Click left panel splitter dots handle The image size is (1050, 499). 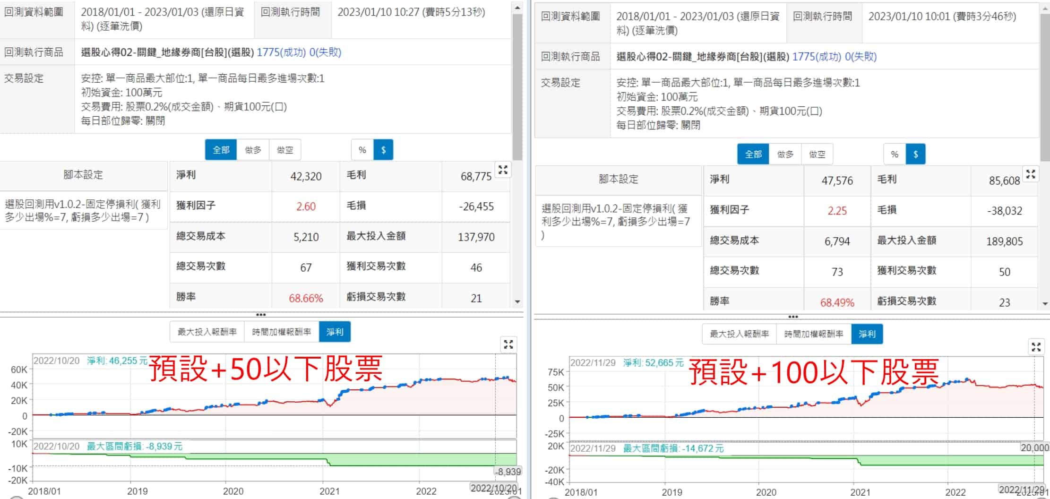pyautogui.click(x=261, y=315)
